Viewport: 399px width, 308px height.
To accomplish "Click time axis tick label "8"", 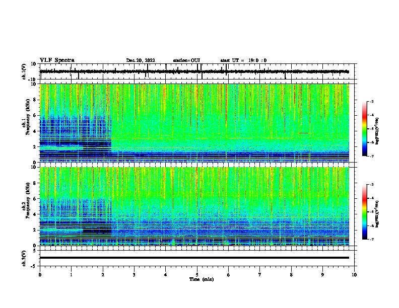I will click(x=291, y=275).
